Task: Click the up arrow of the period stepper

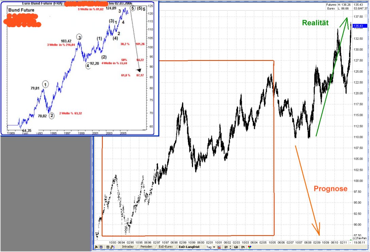Action: (x=230, y=245)
